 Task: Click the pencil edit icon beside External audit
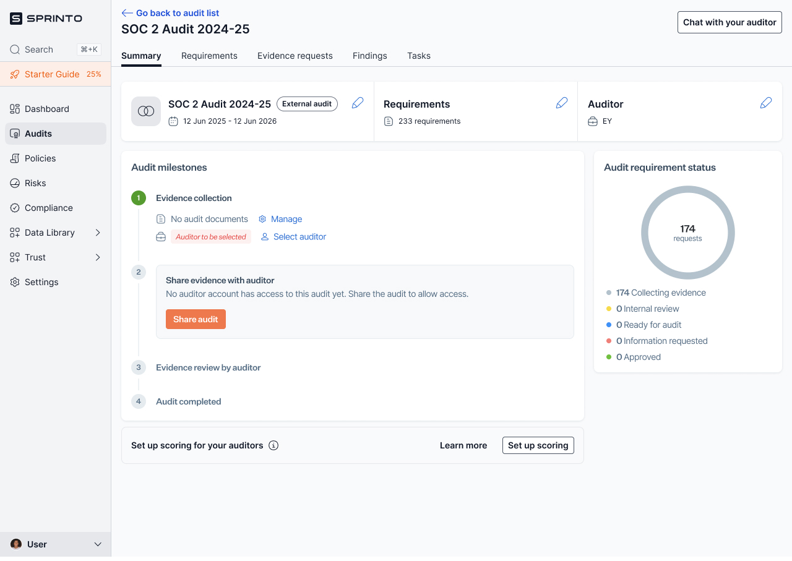358,103
